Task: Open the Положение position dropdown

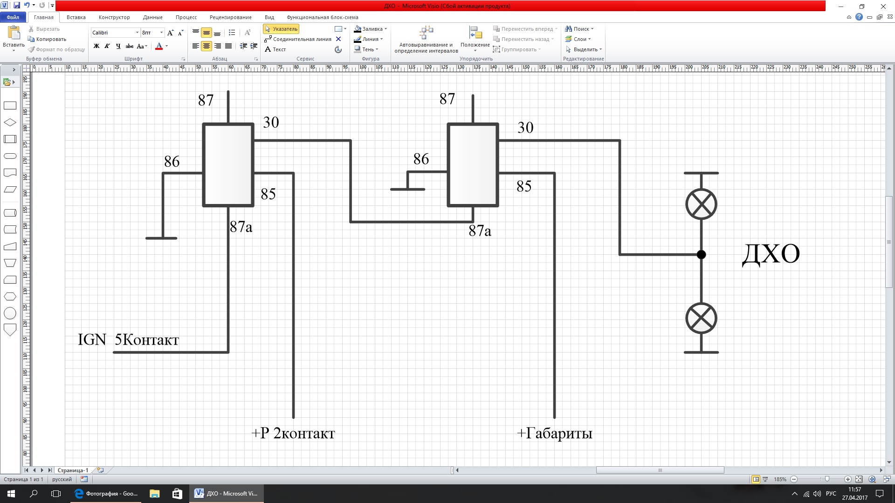Action: pyautogui.click(x=475, y=40)
